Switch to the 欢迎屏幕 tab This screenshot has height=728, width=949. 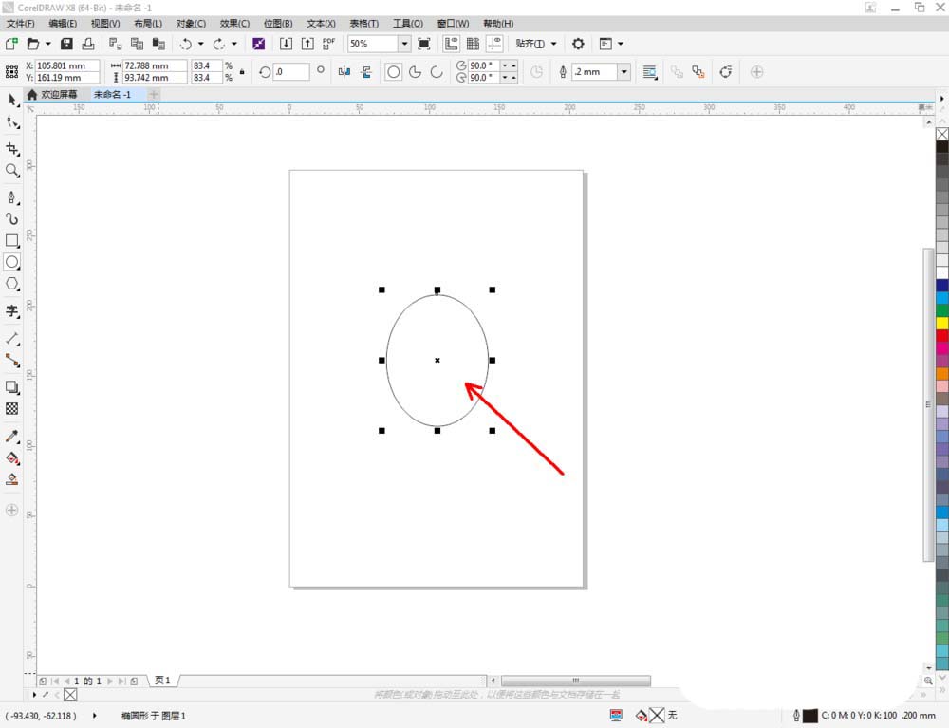point(59,95)
